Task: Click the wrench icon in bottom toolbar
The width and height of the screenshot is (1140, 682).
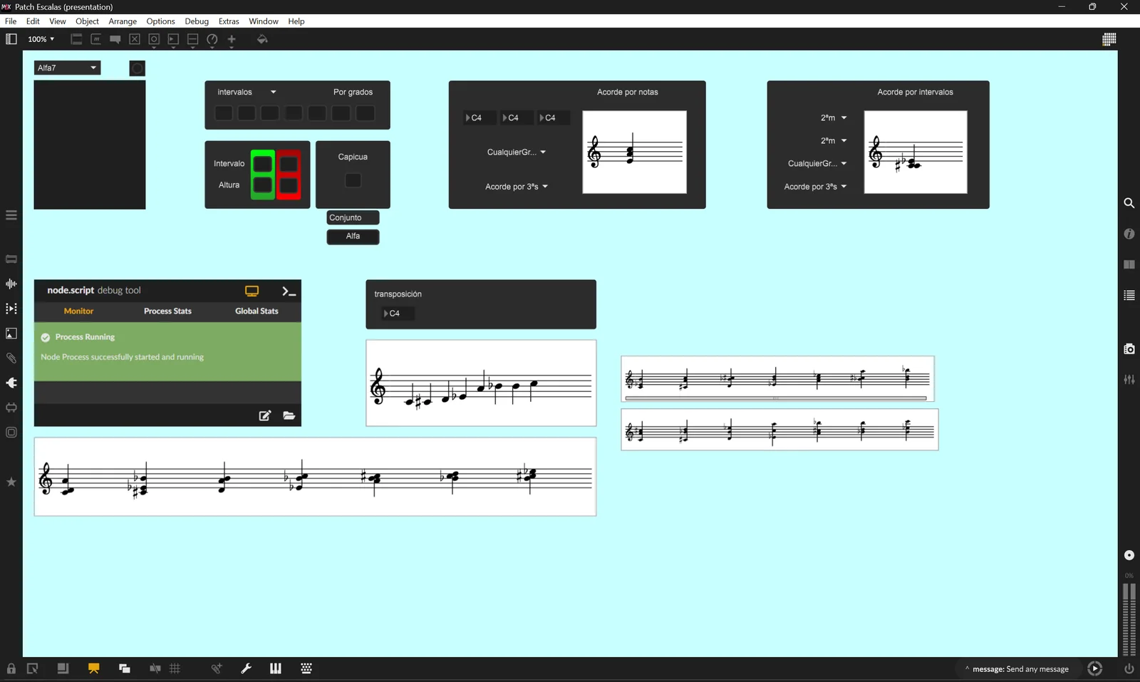Action: tap(247, 668)
